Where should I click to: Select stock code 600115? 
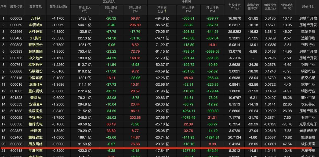point(16,78)
